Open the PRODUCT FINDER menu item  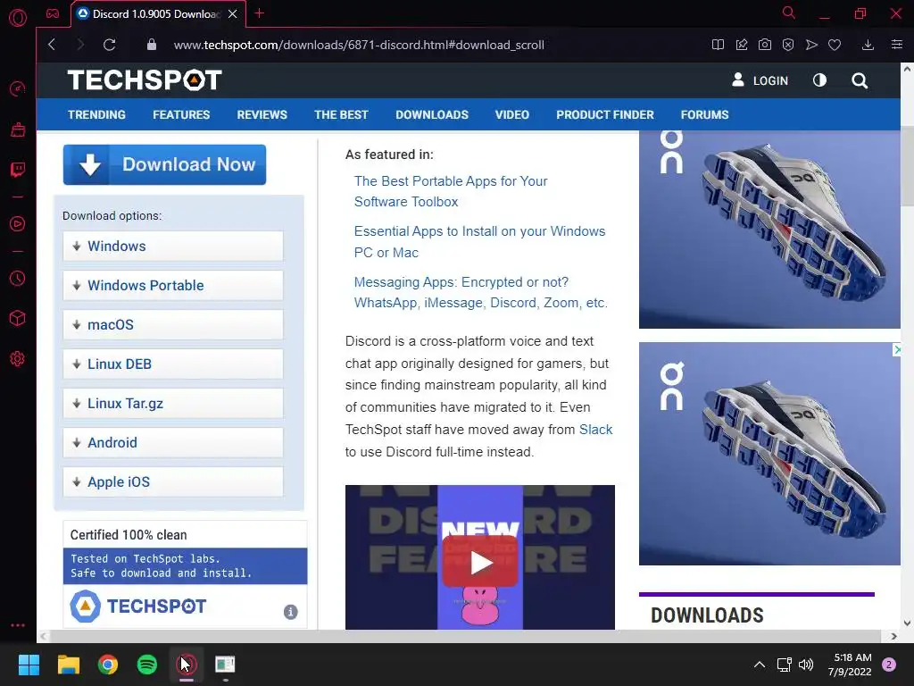pyautogui.click(x=605, y=115)
